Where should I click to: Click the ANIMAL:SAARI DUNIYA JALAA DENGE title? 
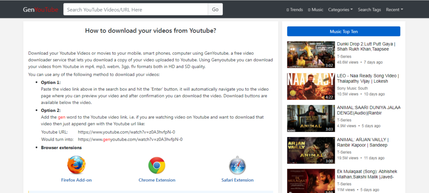pyautogui.click(x=369, y=110)
